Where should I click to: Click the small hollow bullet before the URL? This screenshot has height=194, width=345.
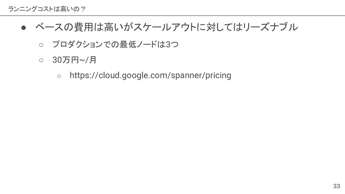point(59,76)
